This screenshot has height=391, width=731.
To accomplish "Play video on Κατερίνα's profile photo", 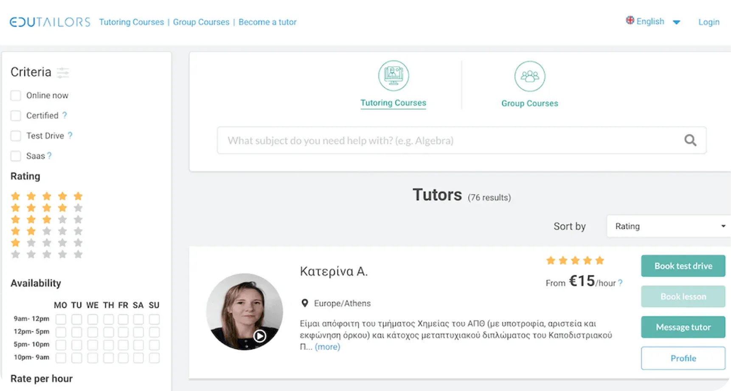I will pyautogui.click(x=259, y=336).
